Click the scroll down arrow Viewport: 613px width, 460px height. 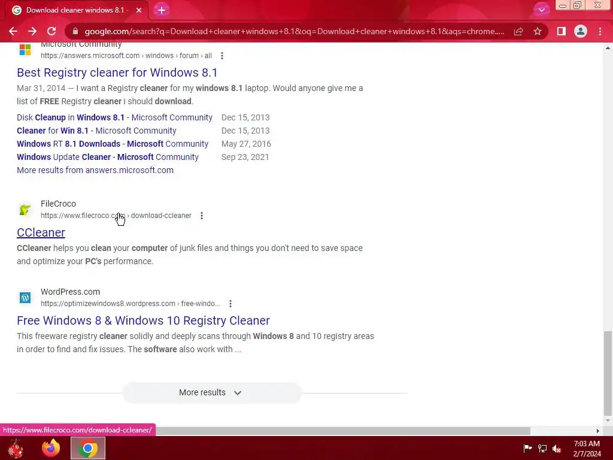[608, 421]
